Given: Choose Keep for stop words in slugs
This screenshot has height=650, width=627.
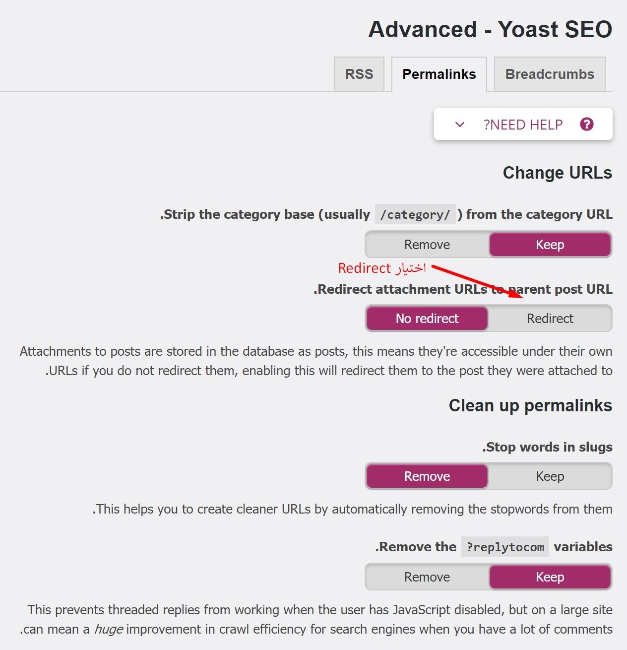Looking at the screenshot, I should tap(550, 476).
